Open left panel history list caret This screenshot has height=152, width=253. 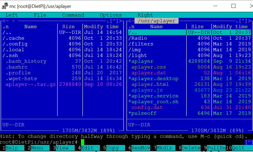[x=114, y=21]
